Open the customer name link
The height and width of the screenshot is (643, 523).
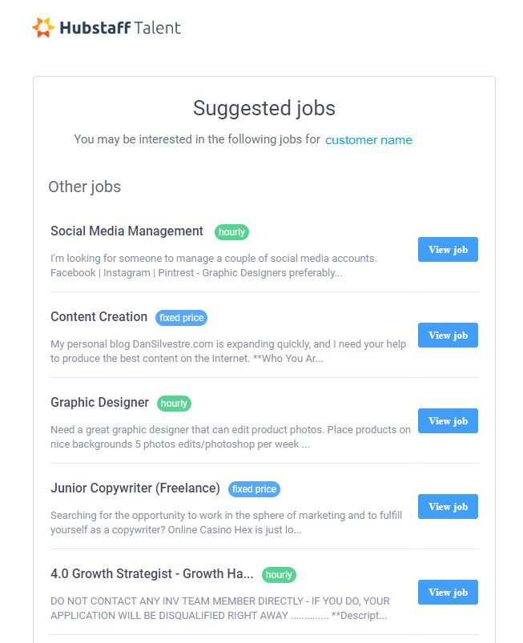tap(368, 140)
